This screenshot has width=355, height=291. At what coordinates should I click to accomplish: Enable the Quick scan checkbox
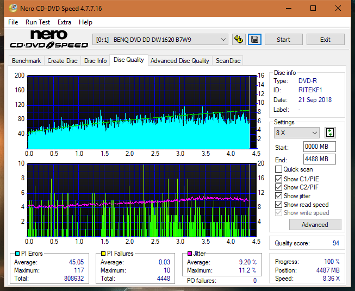point(278,169)
